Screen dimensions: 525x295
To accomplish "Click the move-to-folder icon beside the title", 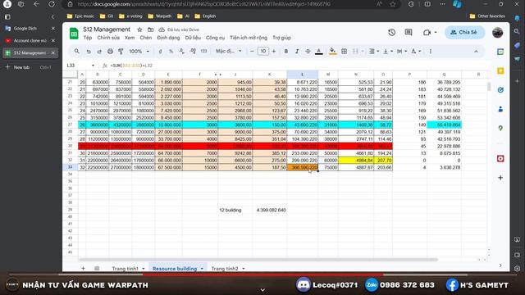I will pyautogui.click(x=151, y=29).
